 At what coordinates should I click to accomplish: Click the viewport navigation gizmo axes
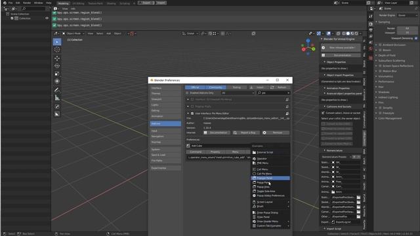(308, 47)
